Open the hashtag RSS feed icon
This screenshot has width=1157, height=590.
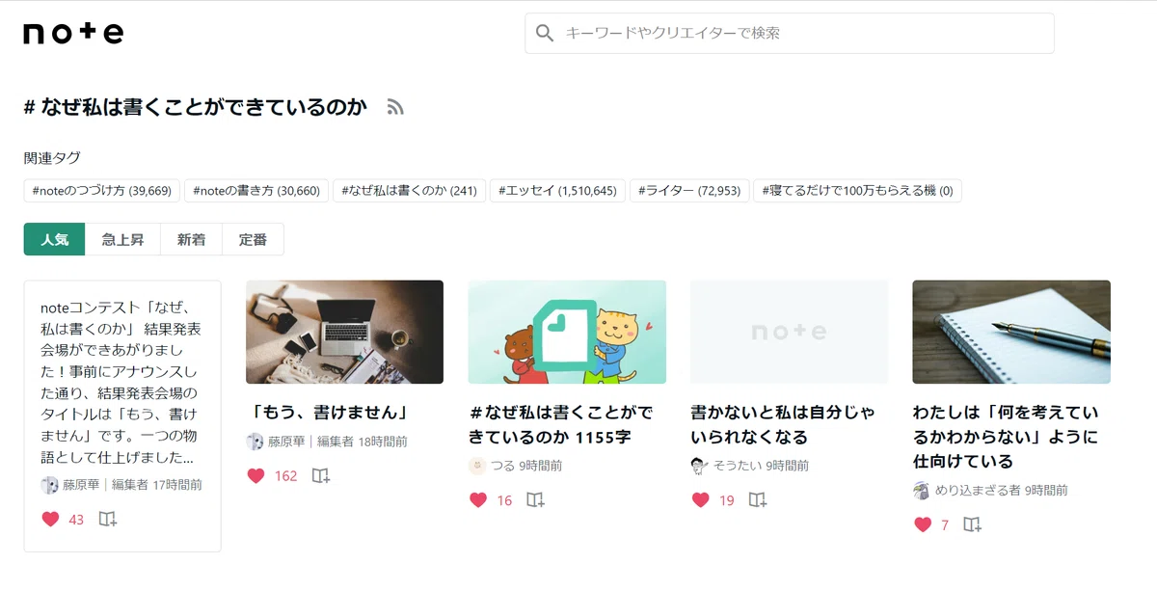point(394,107)
